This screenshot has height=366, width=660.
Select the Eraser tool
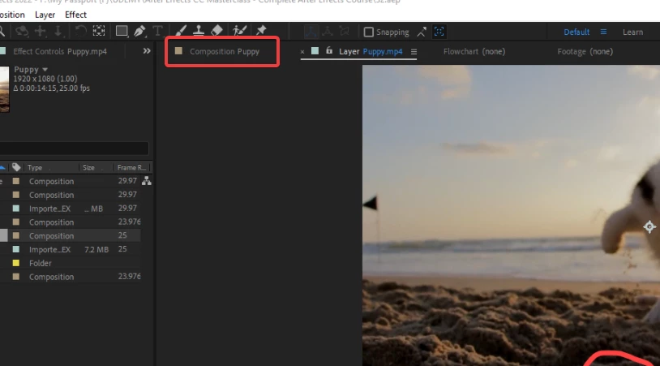216,31
